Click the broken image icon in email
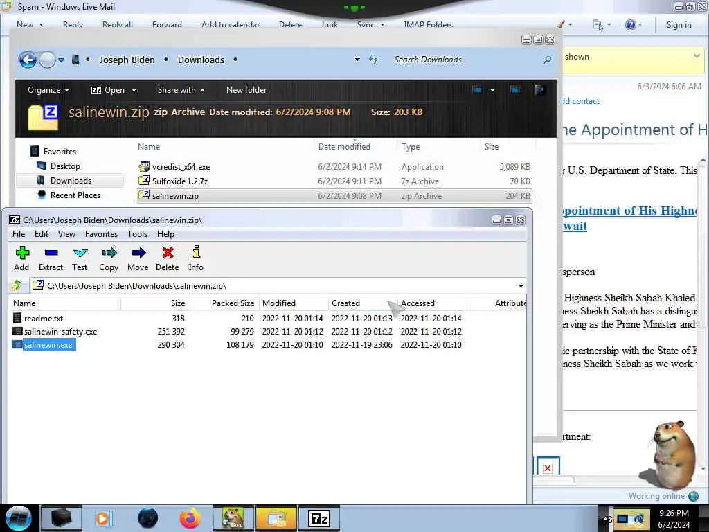 tap(548, 468)
